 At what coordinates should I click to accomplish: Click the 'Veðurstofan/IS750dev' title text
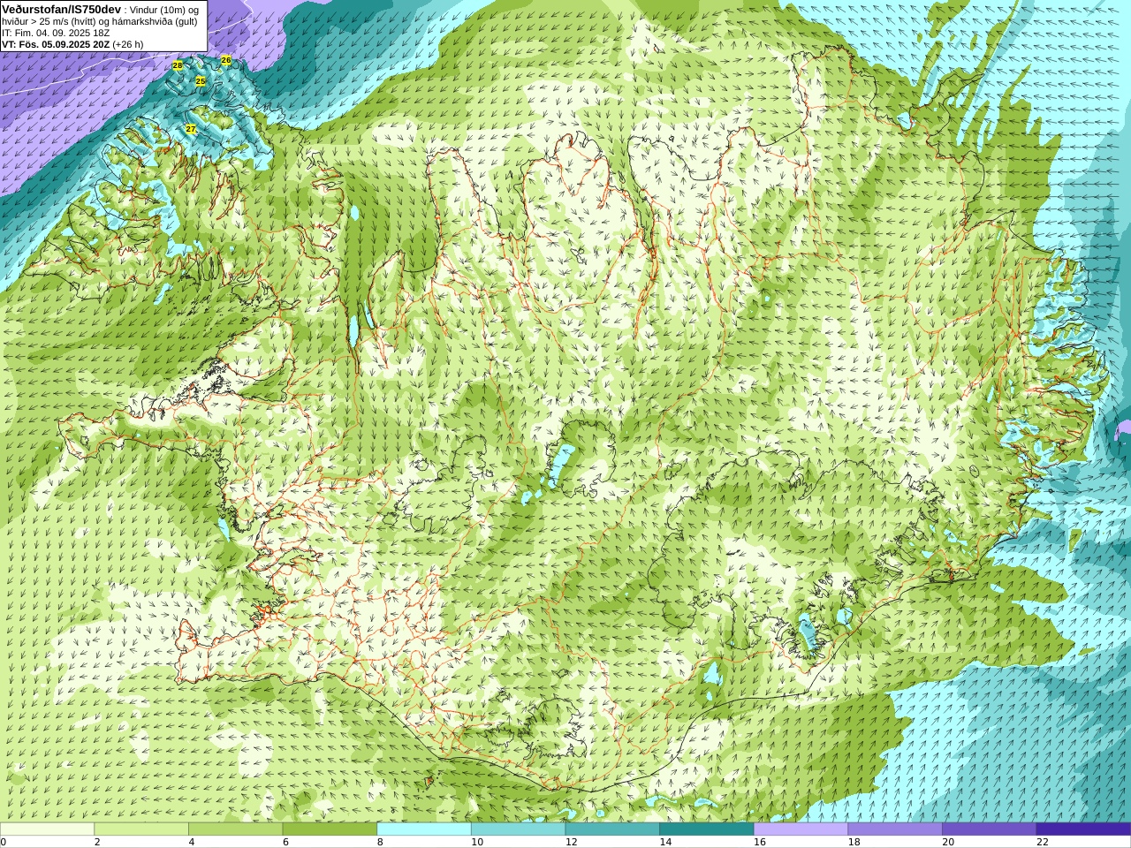(62, 9)
